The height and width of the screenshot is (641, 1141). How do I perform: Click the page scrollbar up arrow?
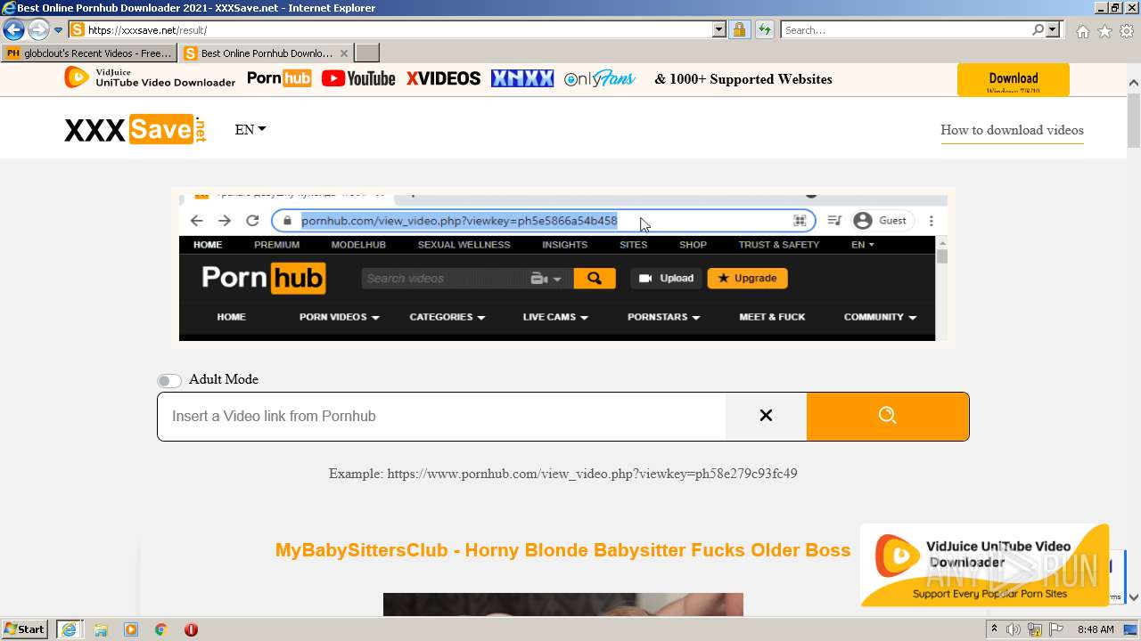1134,83
